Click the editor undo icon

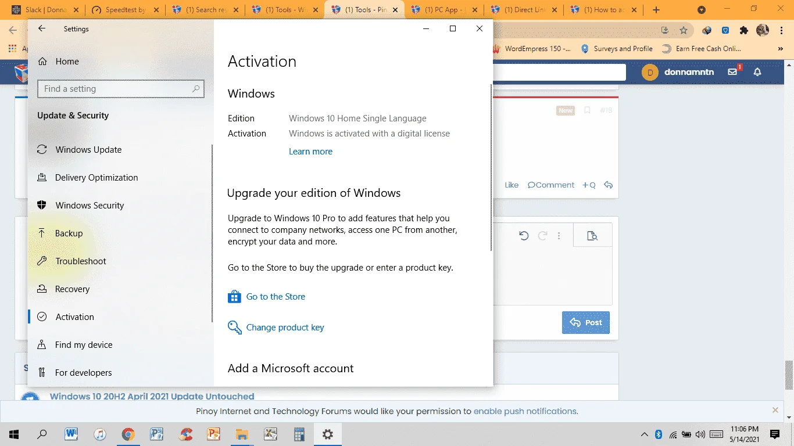(x=524, y=236)
